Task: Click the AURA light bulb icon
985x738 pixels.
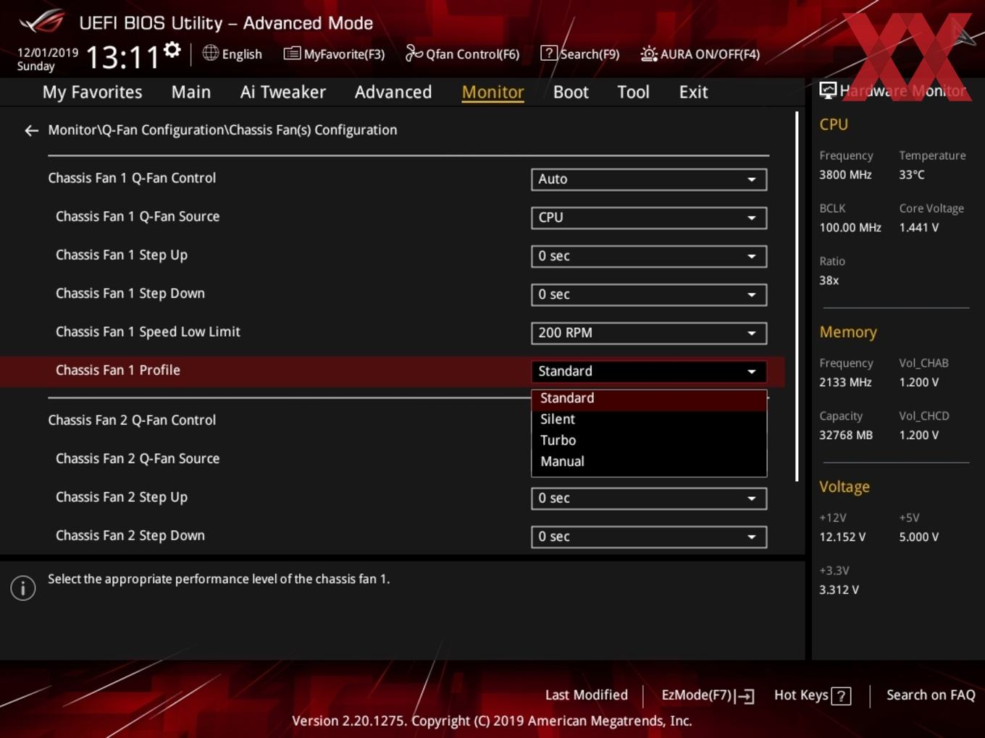Action: pyautogui.click(x=649, y=54)
